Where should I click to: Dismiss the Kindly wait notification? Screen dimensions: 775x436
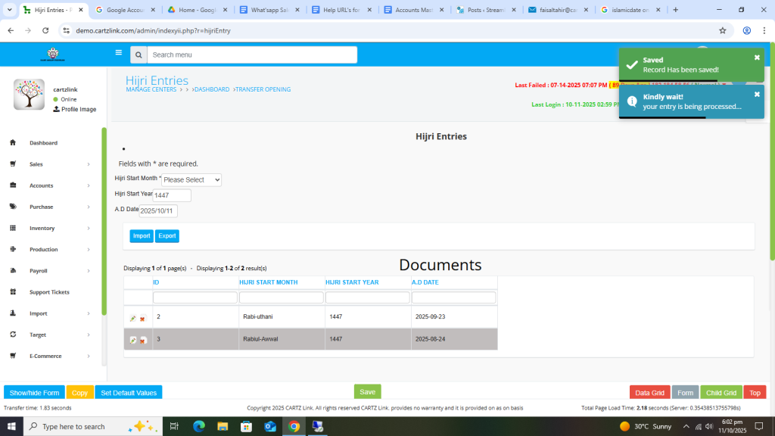click(x=757, y=95)
